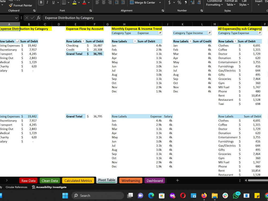
Task: Apply the Accounting Number Format dollar icon
Action: click(x=170, y=2)
